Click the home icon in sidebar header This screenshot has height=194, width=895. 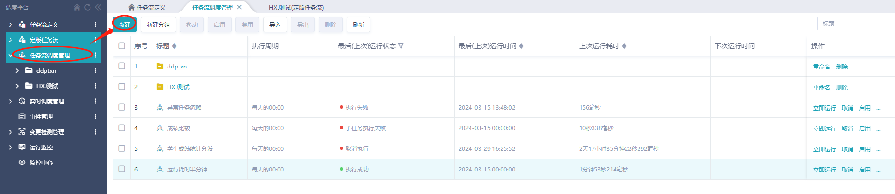77,7
